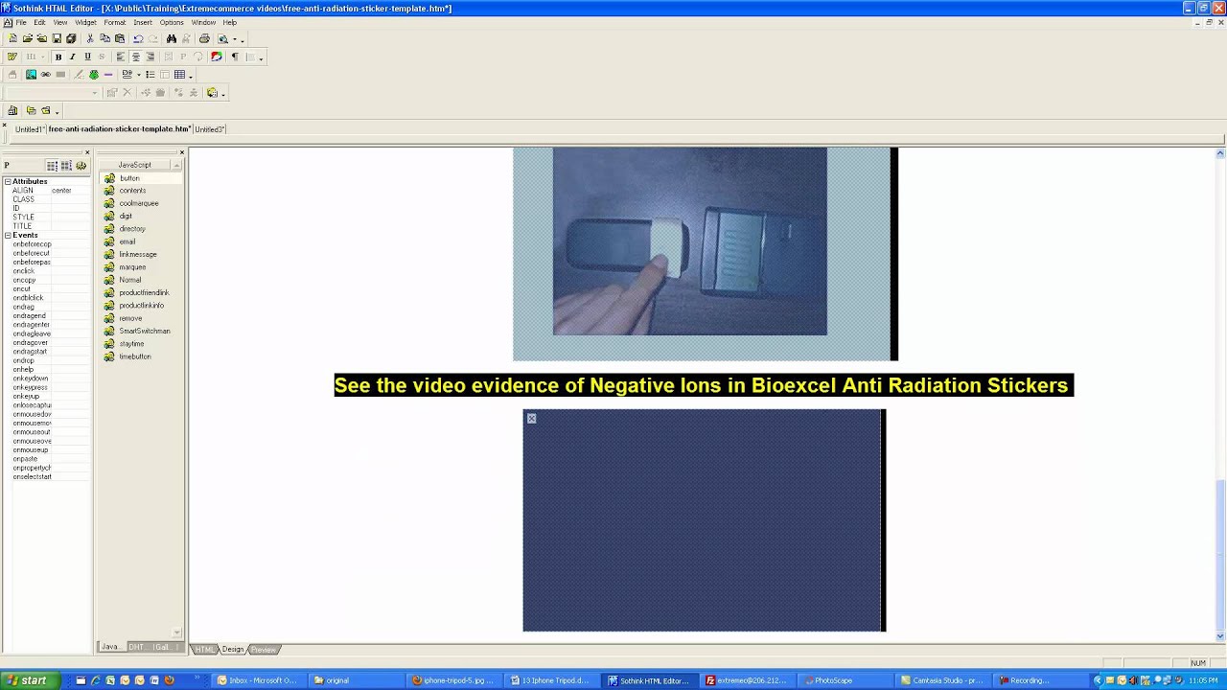
Task: Click the Open file icon
Action: pos(28,39)
